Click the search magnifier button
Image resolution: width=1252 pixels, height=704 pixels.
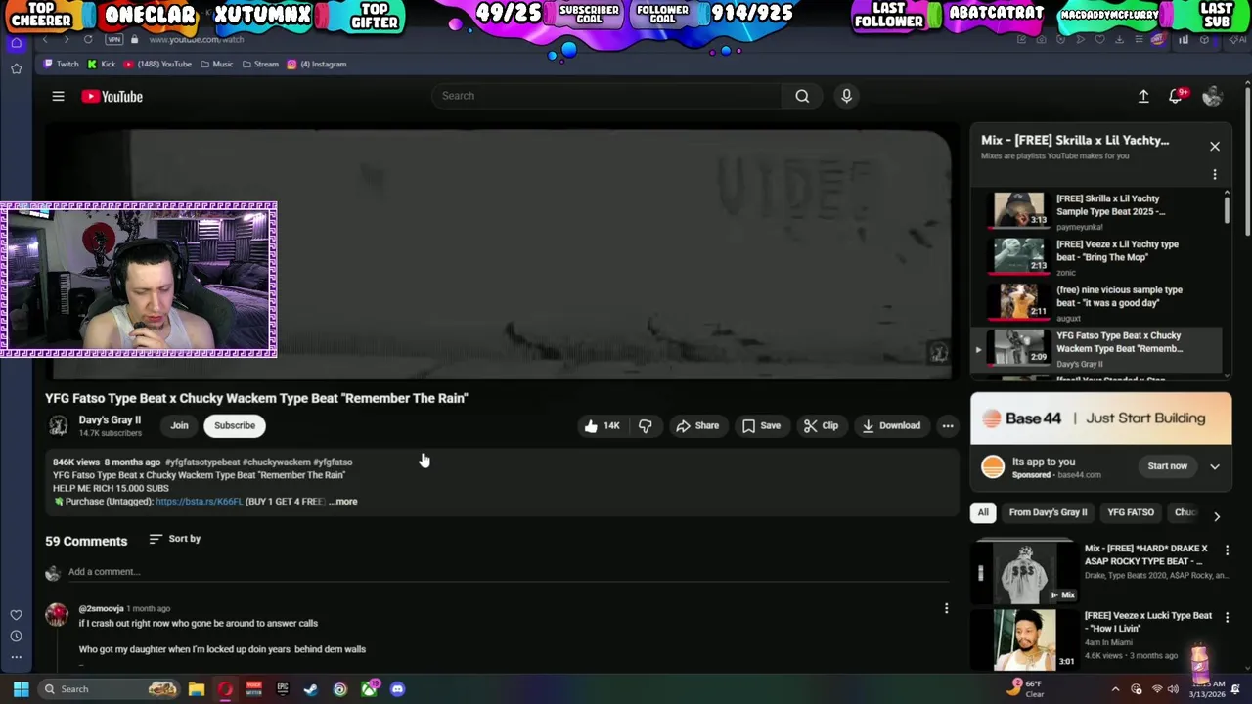pyautogui.click(x=802, y=96)
